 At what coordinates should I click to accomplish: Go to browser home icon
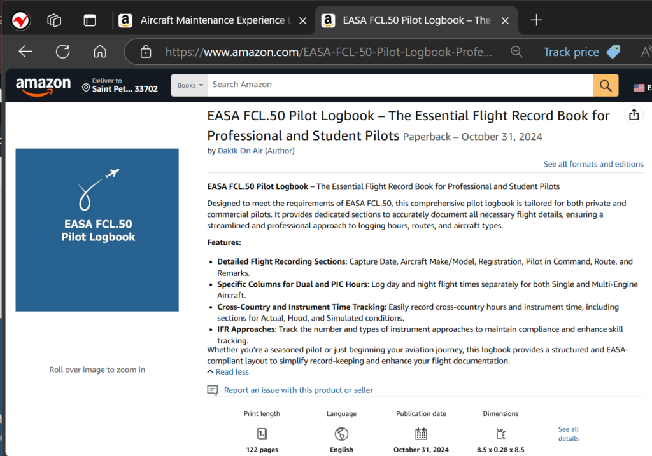point(100,52)
